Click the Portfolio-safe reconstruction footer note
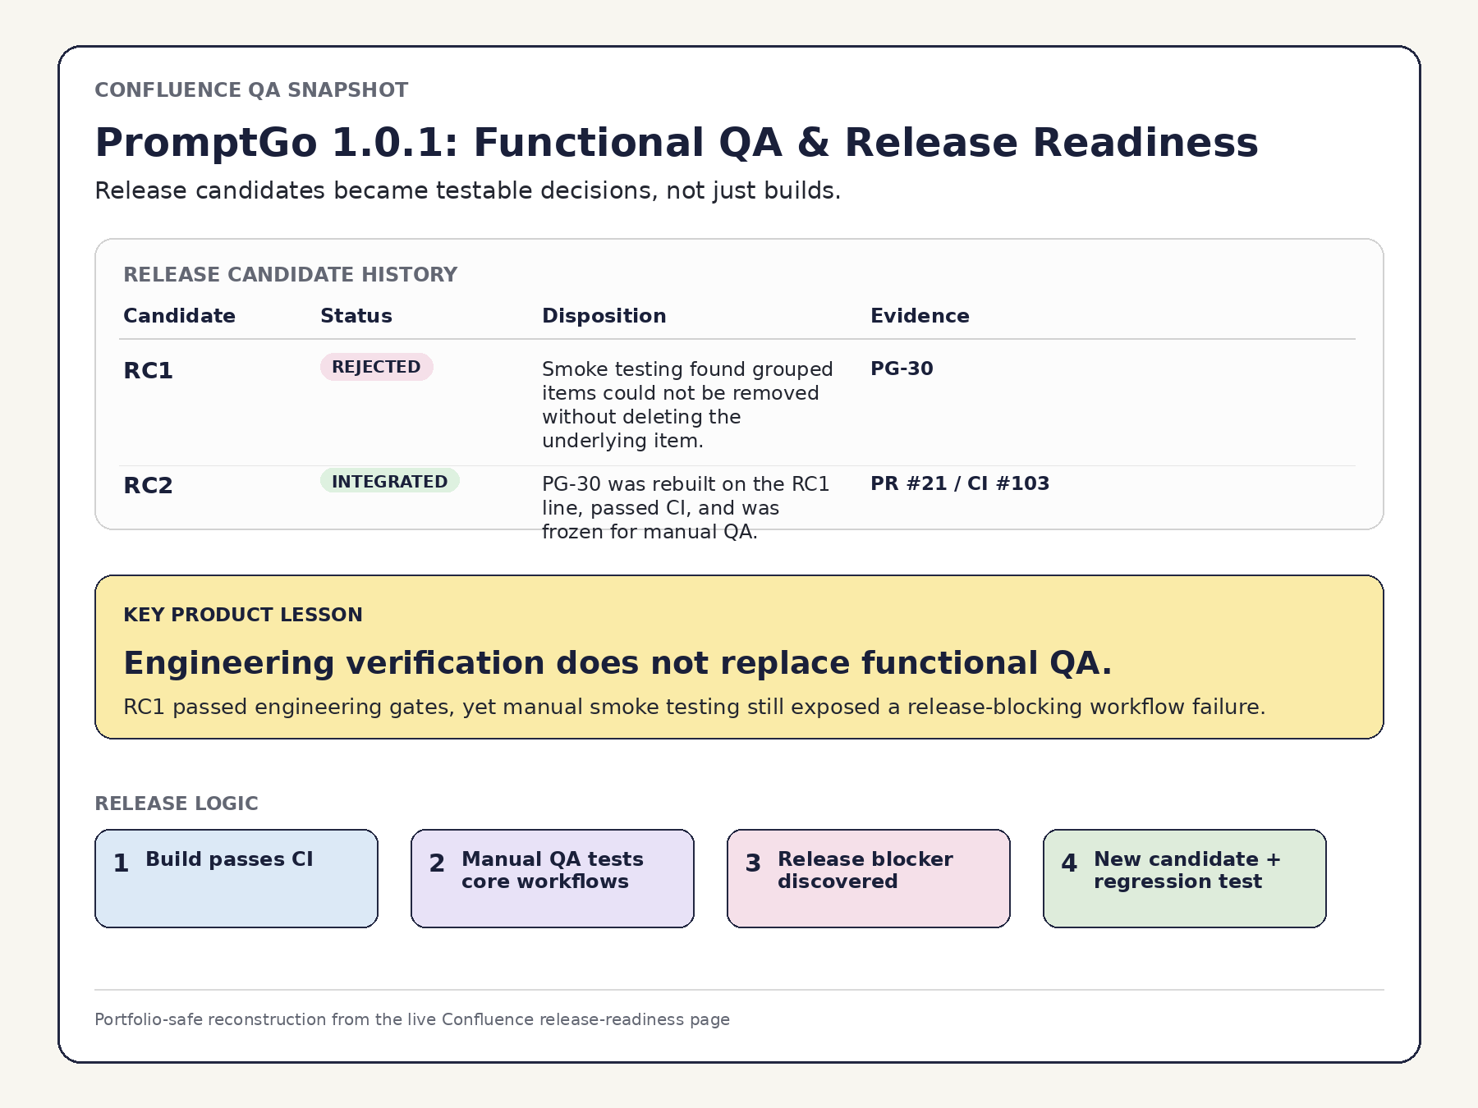Image resolution: width=1478 pixels, height=1108 pixels. (412, 1019)
